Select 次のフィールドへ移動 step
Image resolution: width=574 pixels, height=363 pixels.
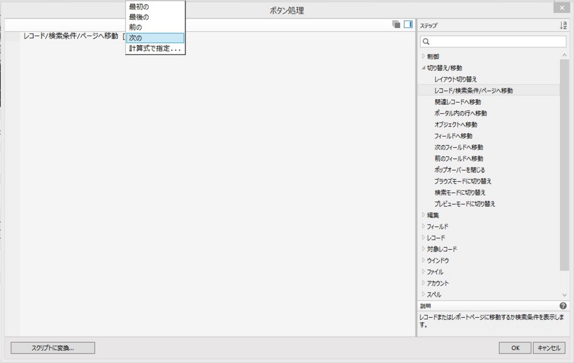click(x=459, y=147)
